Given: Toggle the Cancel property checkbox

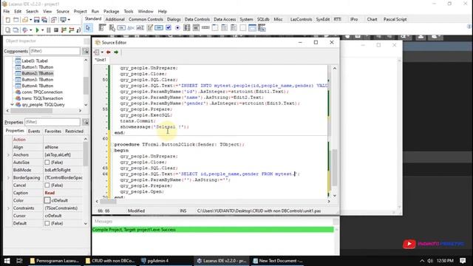Looking at the screenshot, I should click(x=47, y=185).
